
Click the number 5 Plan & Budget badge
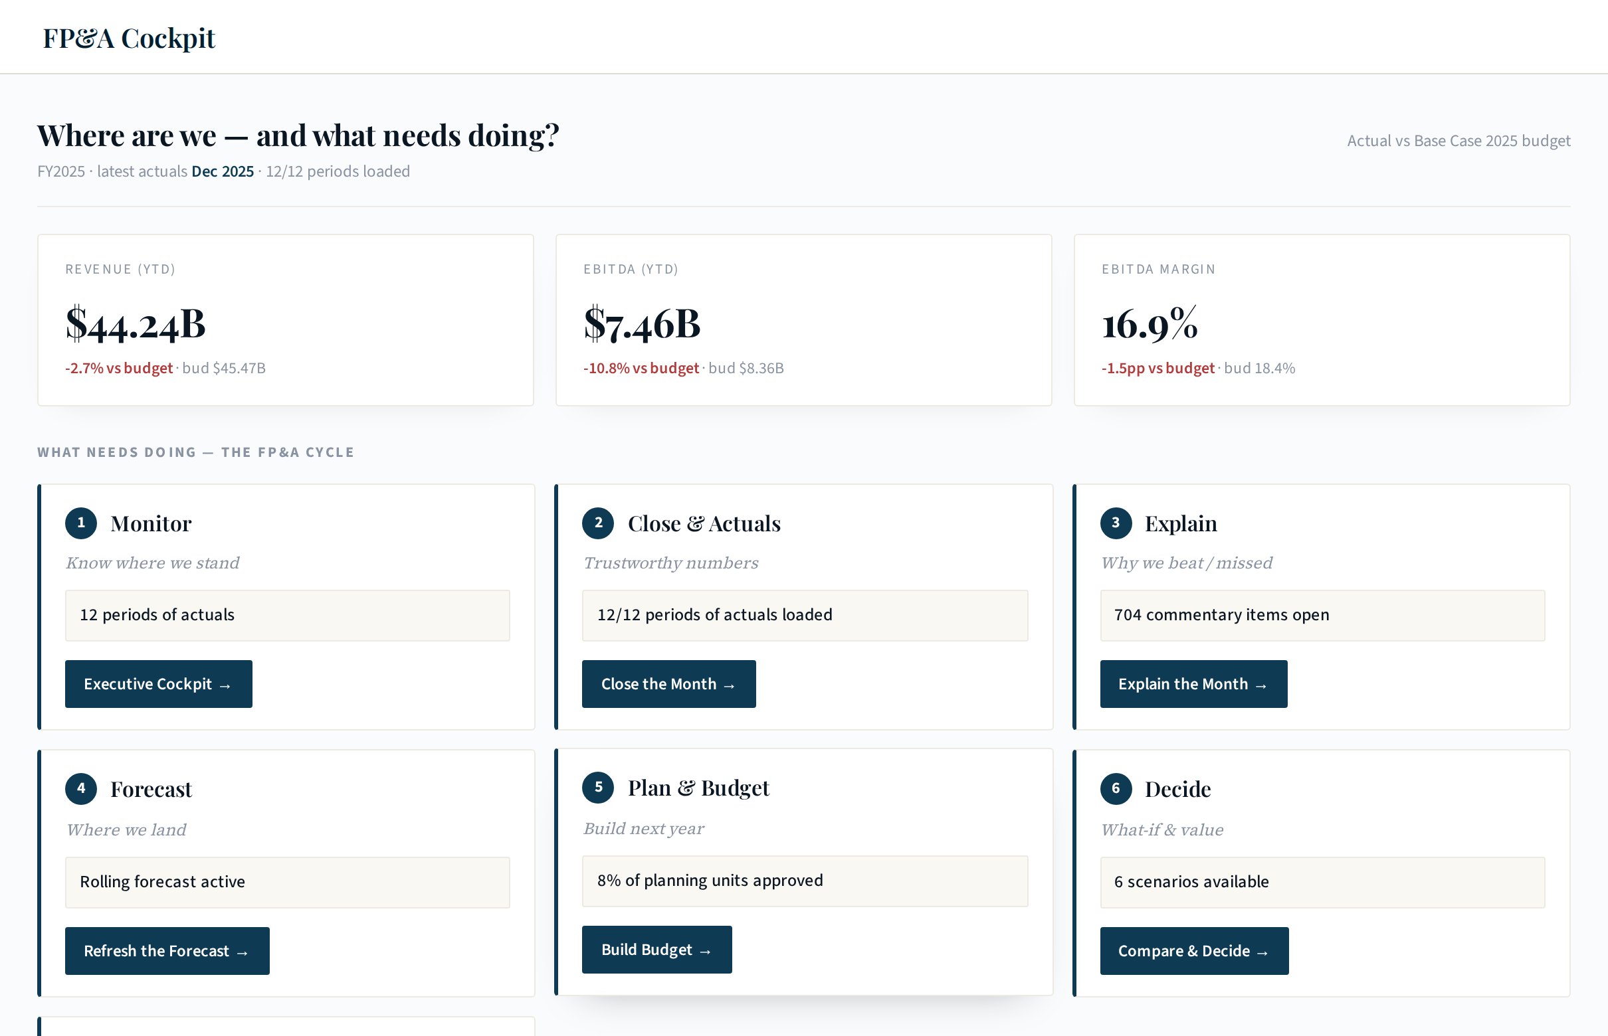598,787
